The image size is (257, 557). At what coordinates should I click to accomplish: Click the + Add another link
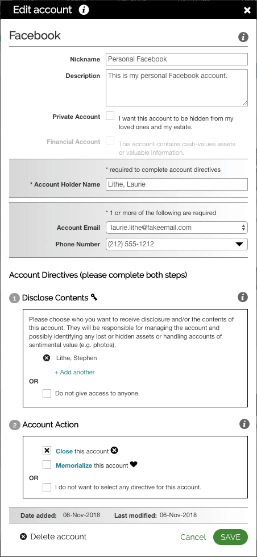point(74,372)
